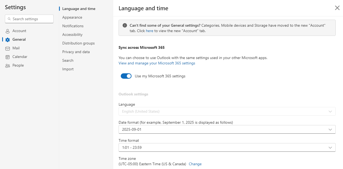Click the Calendar icon in sidebar
The image size is (343, 169).
[x=7, y=57]
